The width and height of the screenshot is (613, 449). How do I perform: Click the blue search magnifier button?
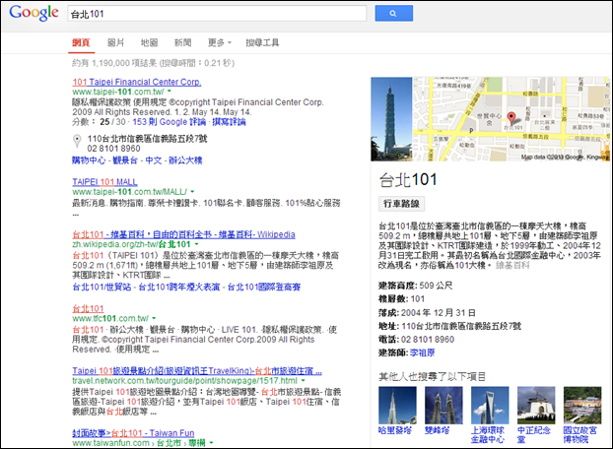[393, 13]
